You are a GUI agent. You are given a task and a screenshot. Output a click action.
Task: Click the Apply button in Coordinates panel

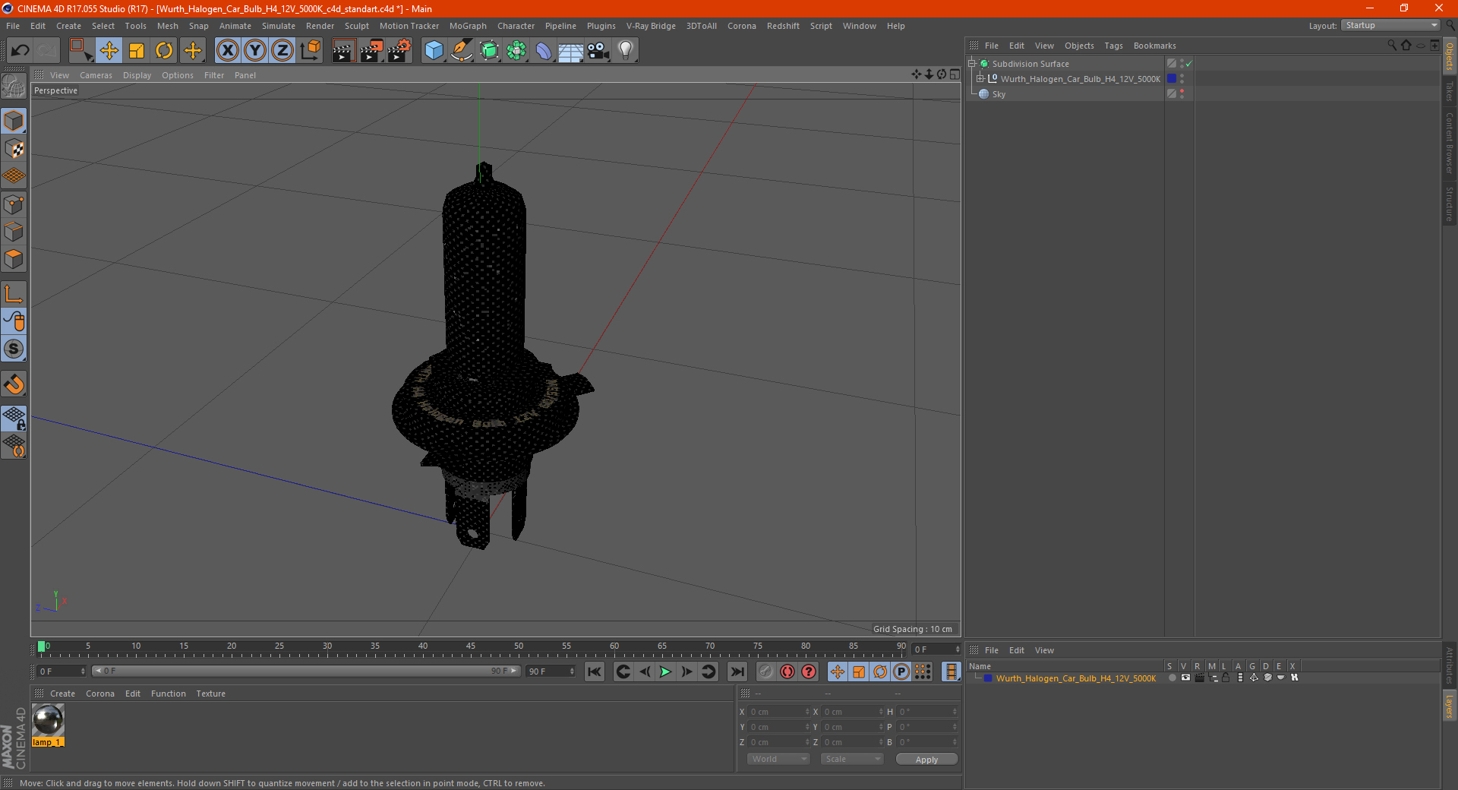pyautogui.click(x=926, y=760)
